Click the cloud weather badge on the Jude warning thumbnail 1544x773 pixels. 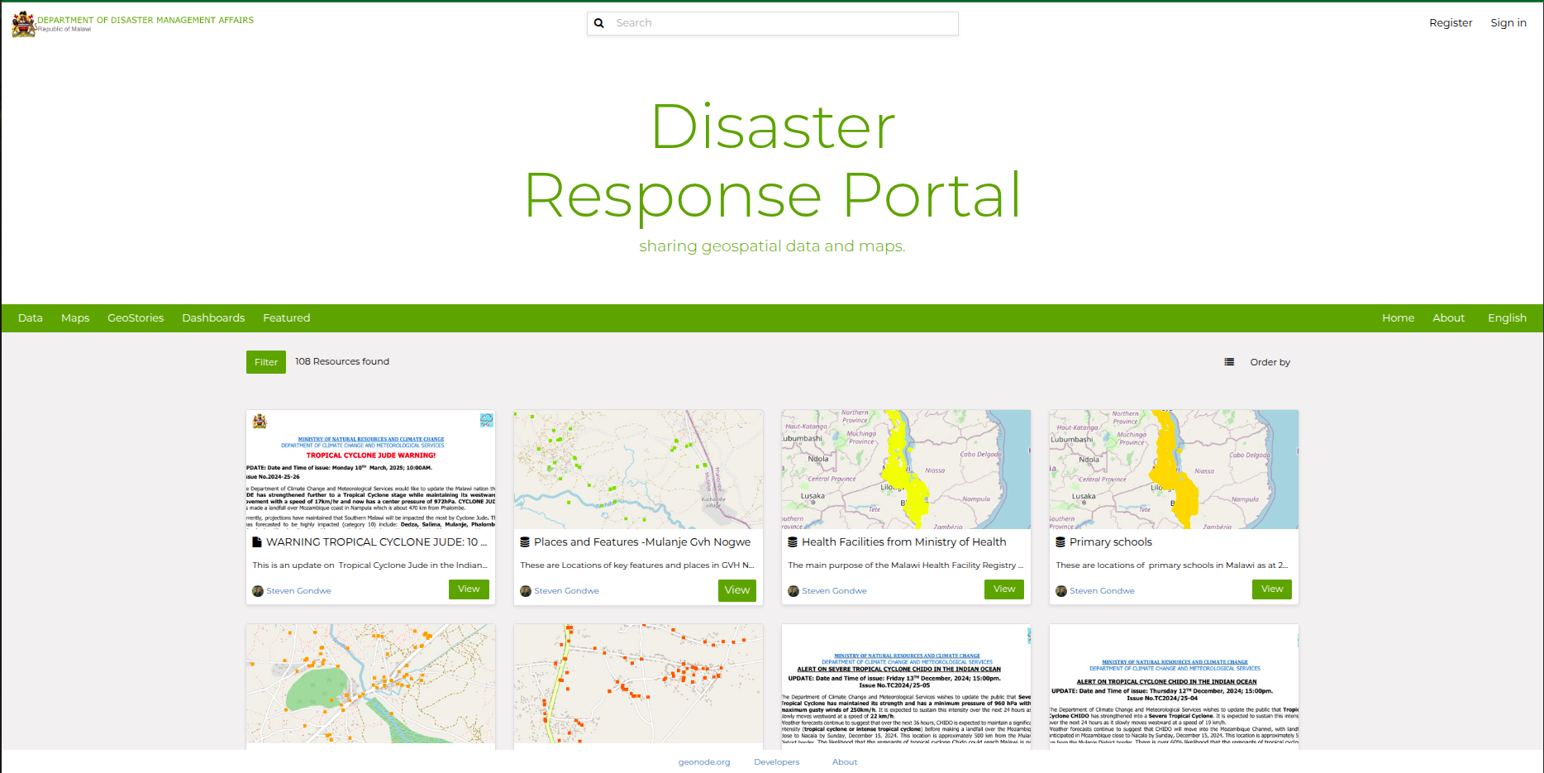click(x=487, y=421)
